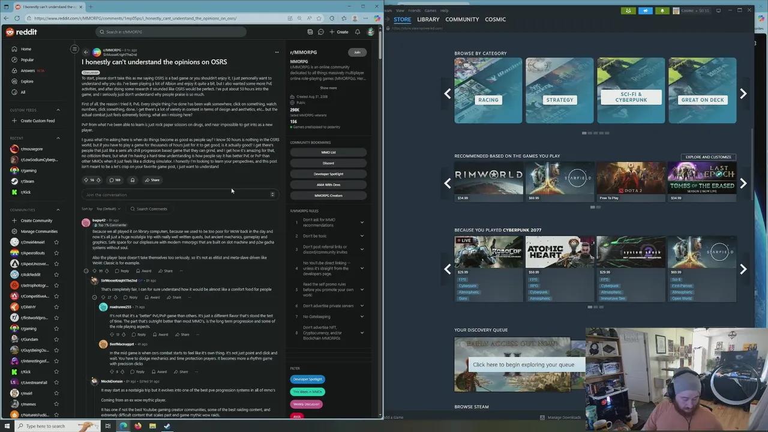Open Reddit user avatar menu
This screenshot has height=432, width=768.
pyautogui.click(x=371, y=32)
